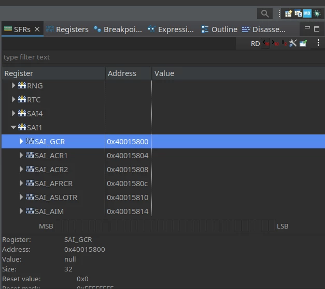Image resolution: width=325 pixels, height=289 pixels.
Task: Expand the SAI_AIM register fields
Action: 21,211
